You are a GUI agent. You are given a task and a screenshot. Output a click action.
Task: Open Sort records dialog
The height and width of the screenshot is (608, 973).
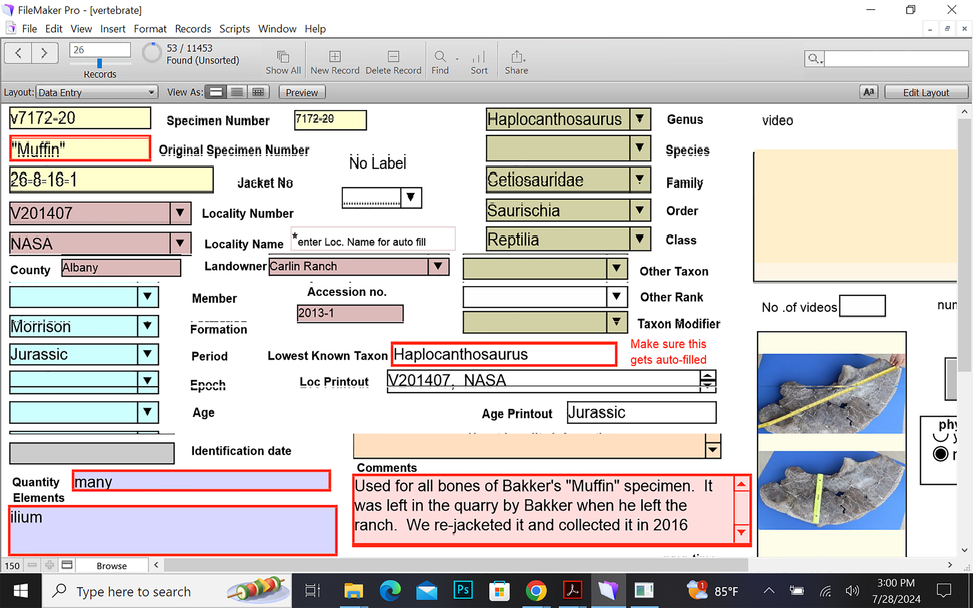pyautogui.click(x=479, y=62)
